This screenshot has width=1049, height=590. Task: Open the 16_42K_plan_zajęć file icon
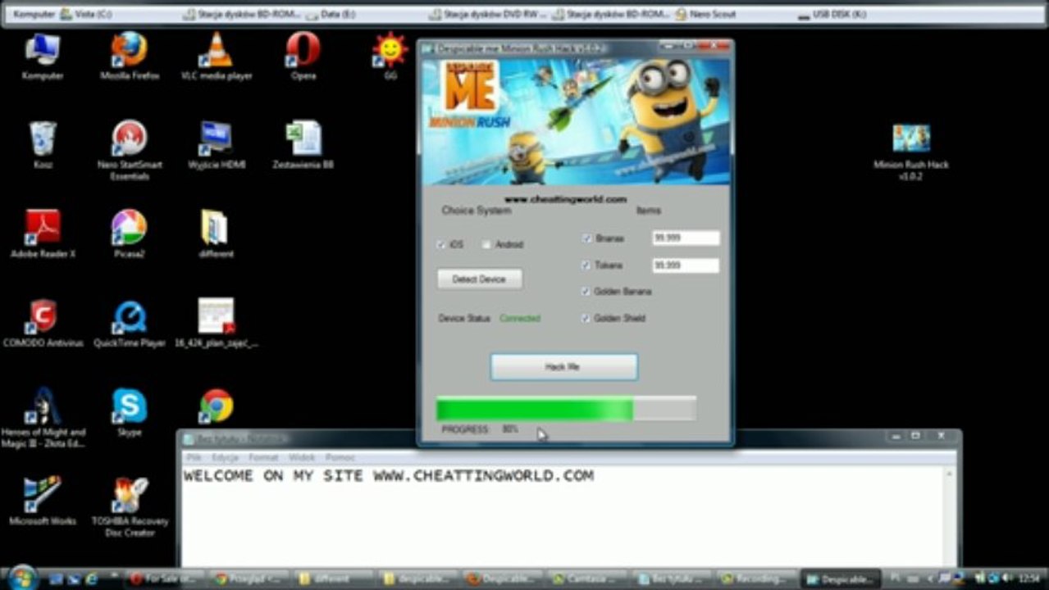(216, 324)
